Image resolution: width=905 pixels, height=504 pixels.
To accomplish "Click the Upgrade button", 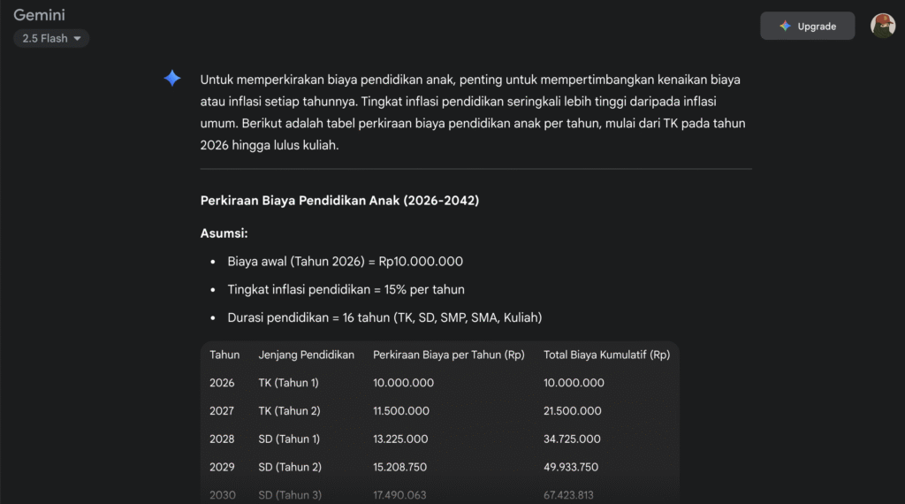I will 808,26.
